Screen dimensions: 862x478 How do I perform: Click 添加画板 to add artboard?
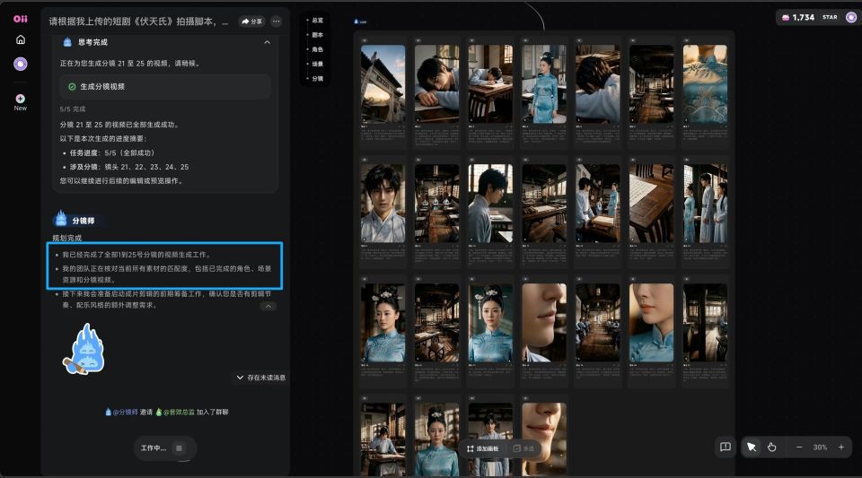click(x=483, y=449)
